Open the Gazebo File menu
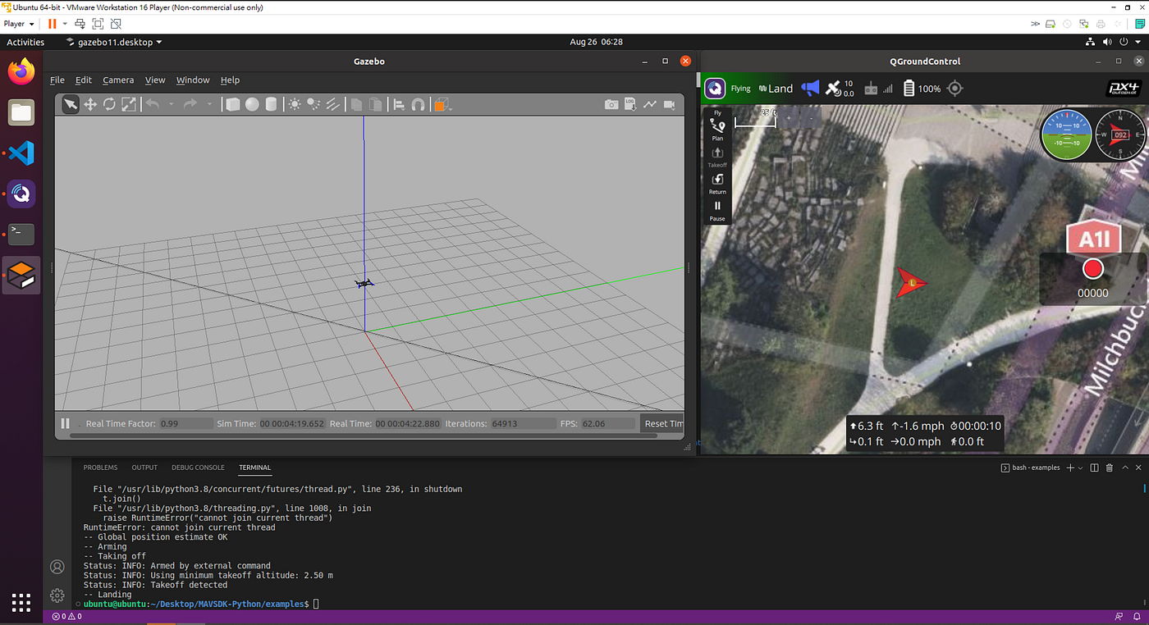 click(57, 80)
